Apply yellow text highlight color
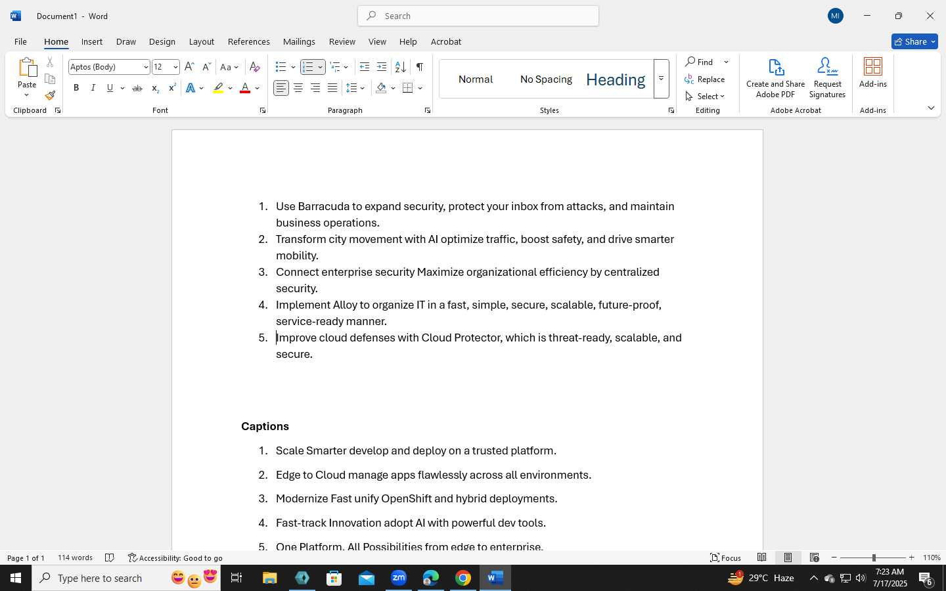The height and width of the screenshot is (591, 946). (218, 88)
